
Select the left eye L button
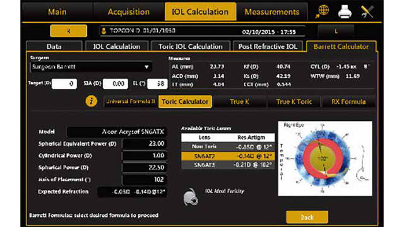point(336,31)
